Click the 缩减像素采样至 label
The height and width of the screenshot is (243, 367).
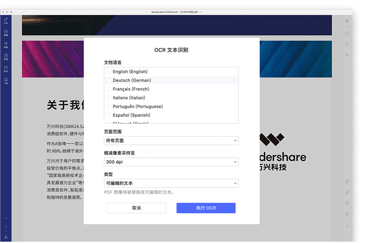[x=119, y=153]
